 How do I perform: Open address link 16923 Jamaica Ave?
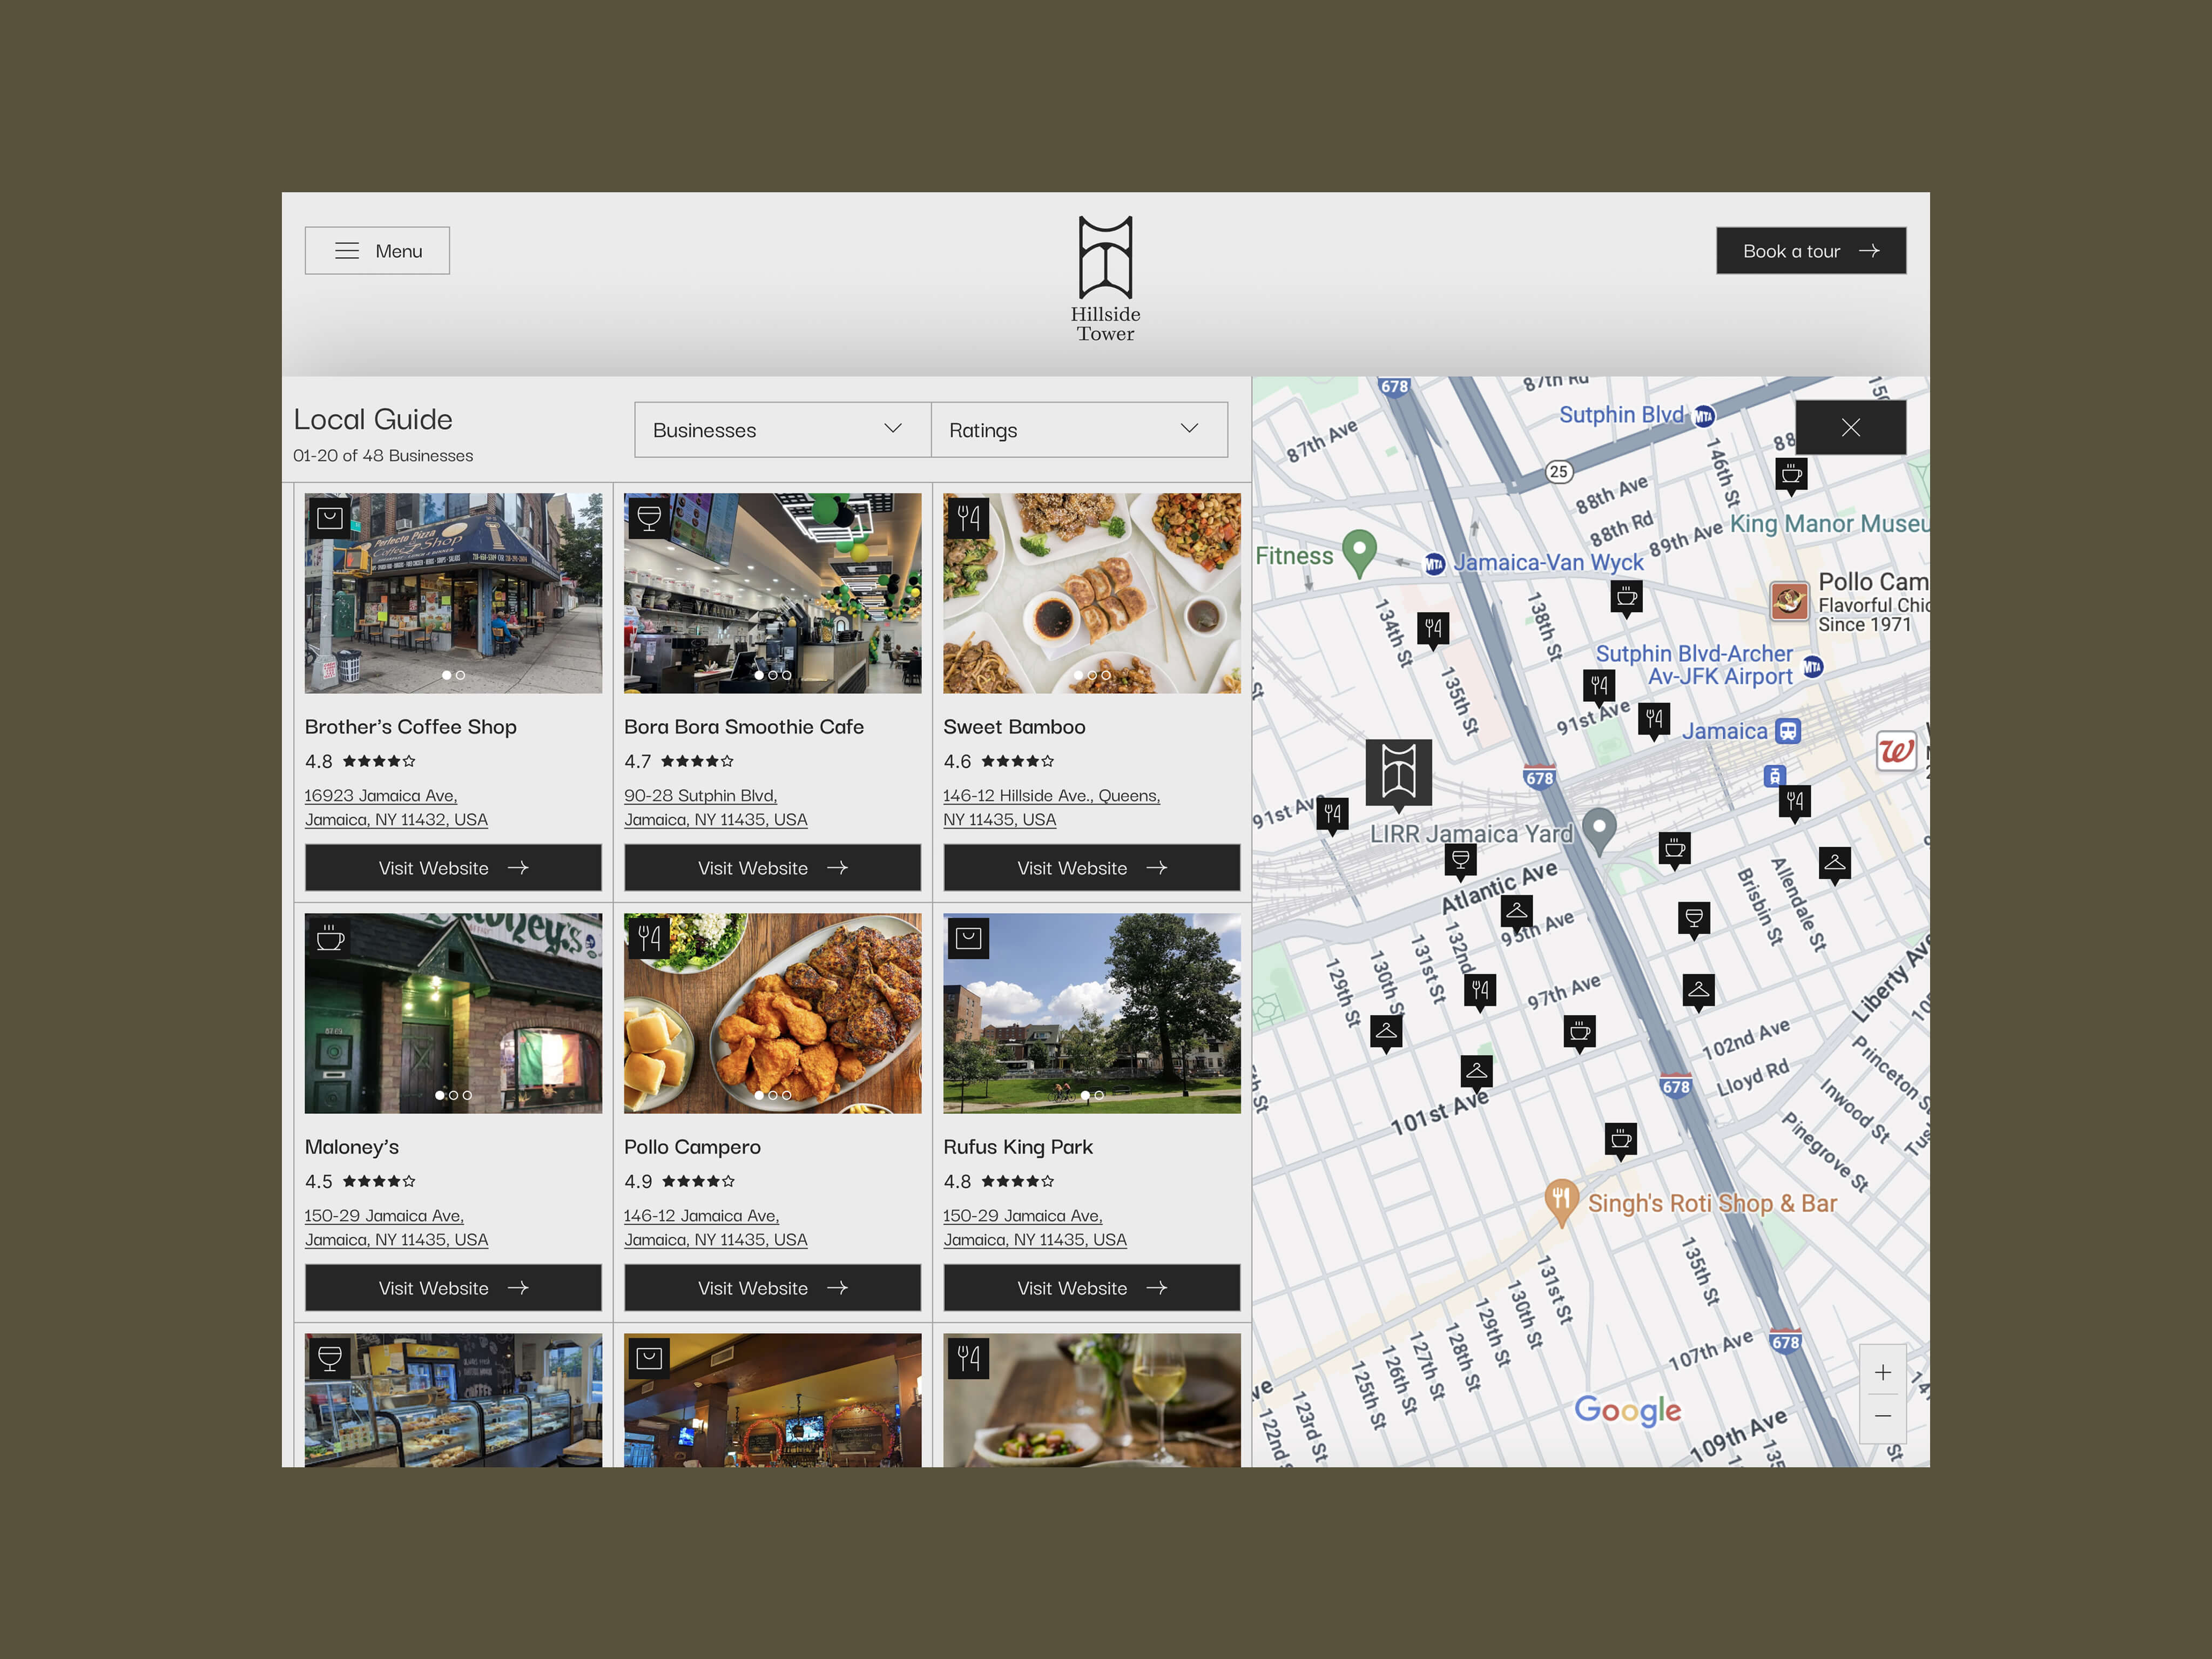click(x=396, y=807)
